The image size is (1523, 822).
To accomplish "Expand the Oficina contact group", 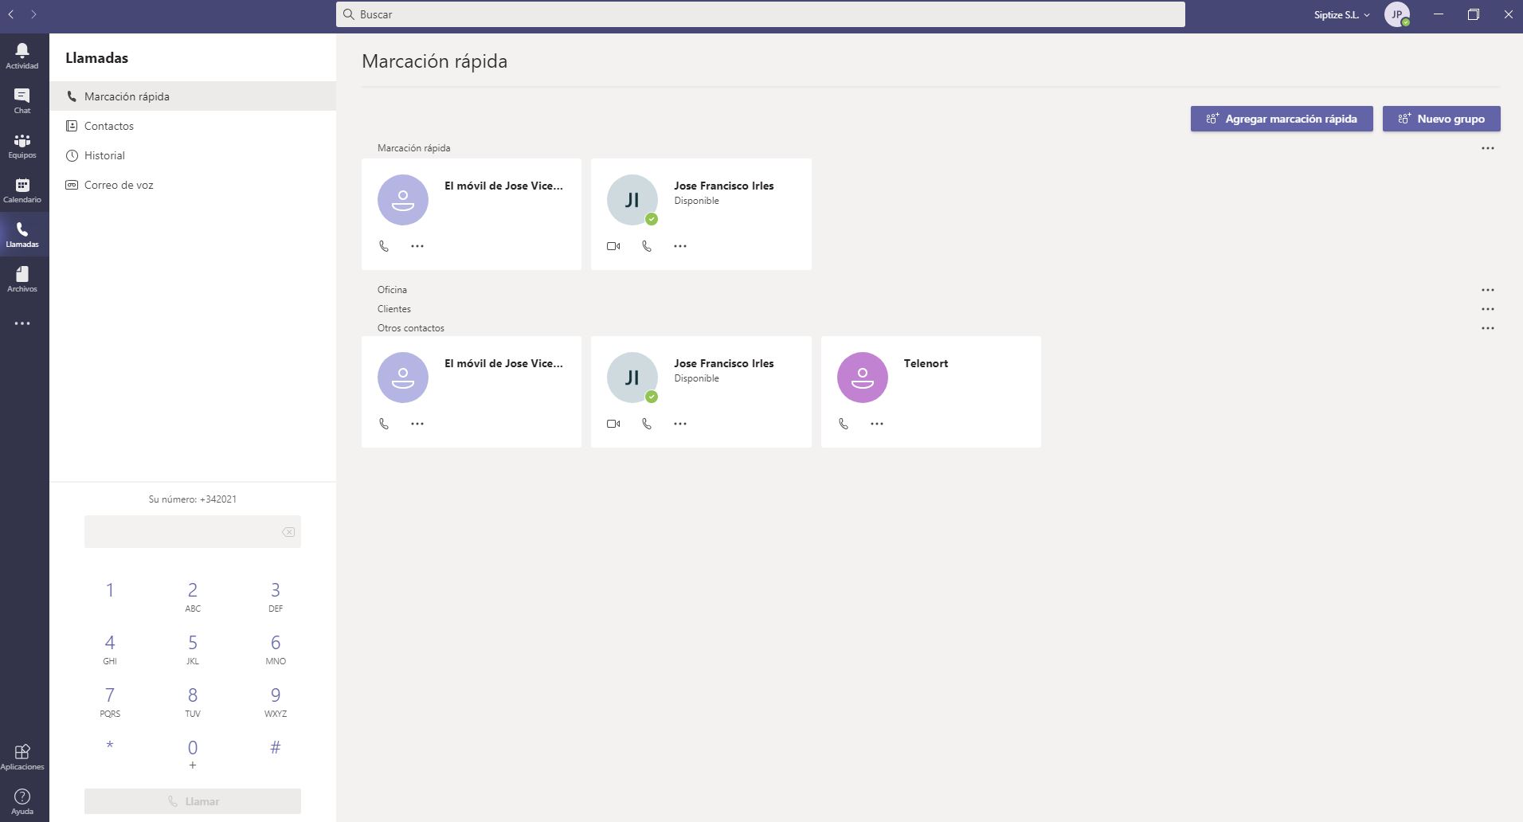I will [x=392, y=290].
